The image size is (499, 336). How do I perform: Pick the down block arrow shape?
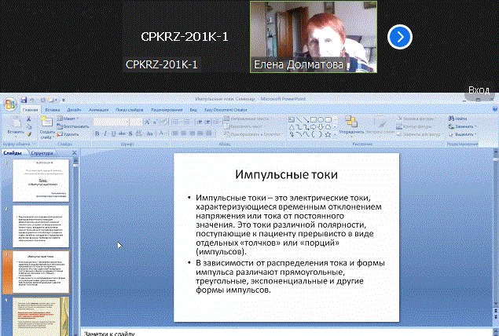(x=321, y=127)
